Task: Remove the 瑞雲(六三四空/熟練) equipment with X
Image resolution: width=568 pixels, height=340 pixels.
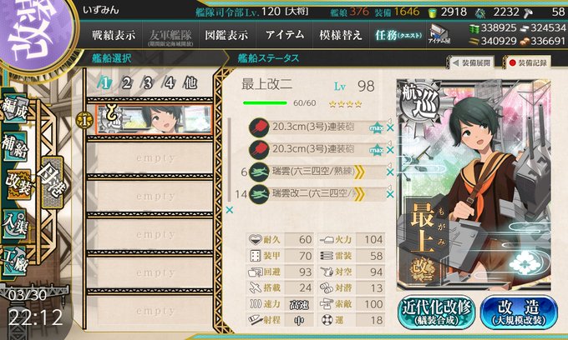Action: tap(390, 172)
